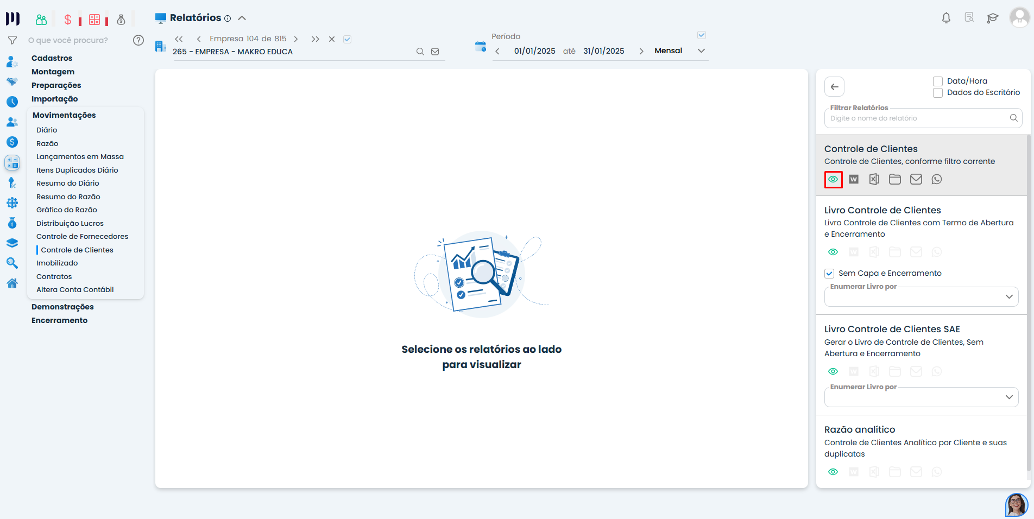Open the Importação section
The height and width of the screenshot is (519, 1034).
click(x=54, y=99)
